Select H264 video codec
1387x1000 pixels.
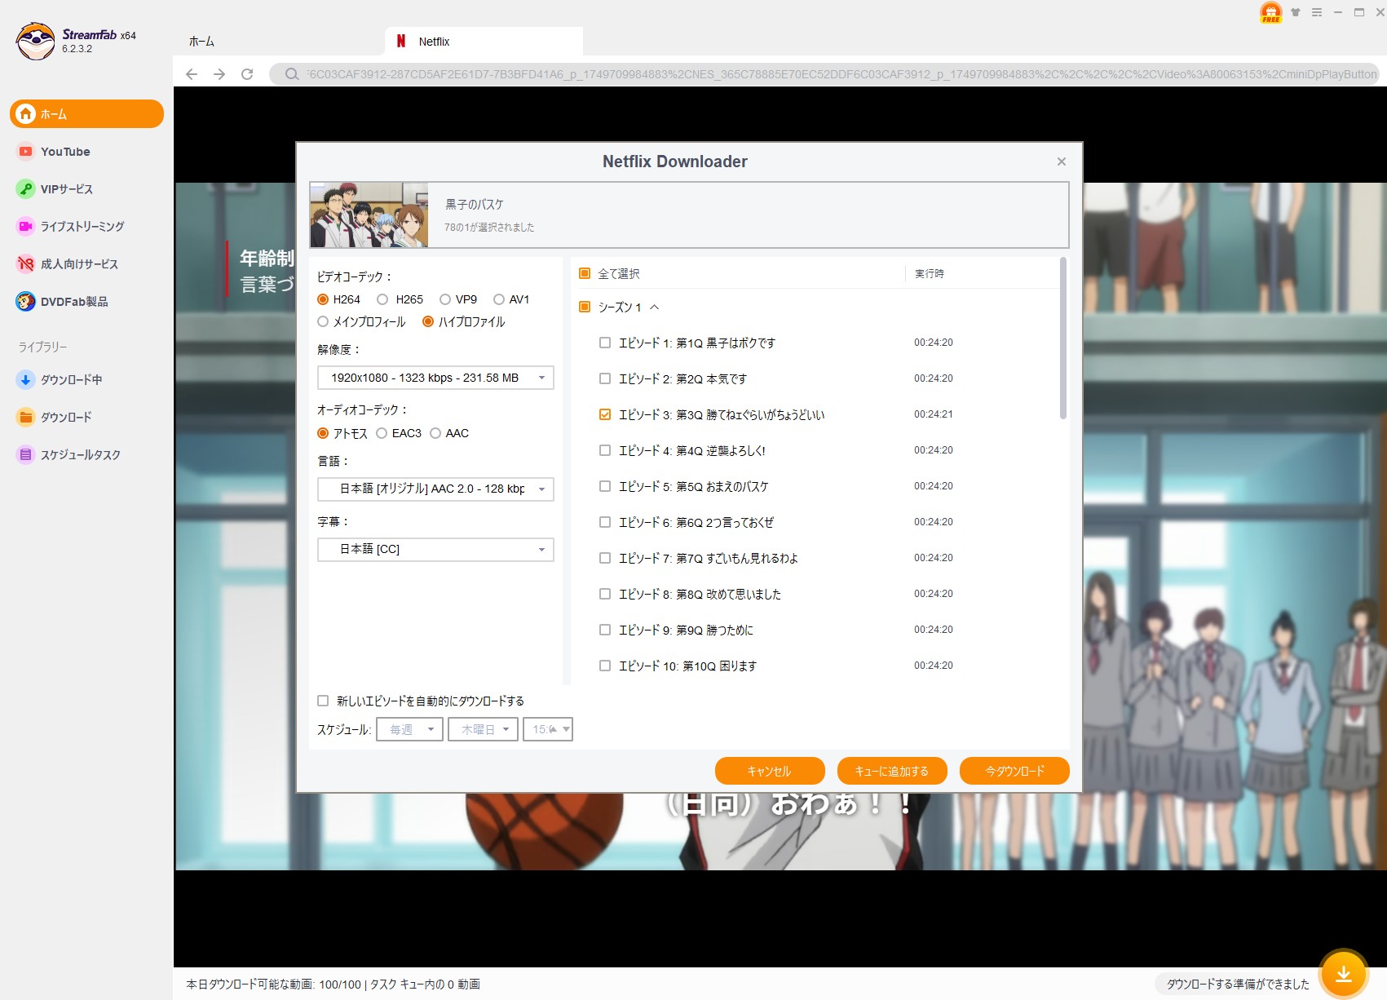323,299
